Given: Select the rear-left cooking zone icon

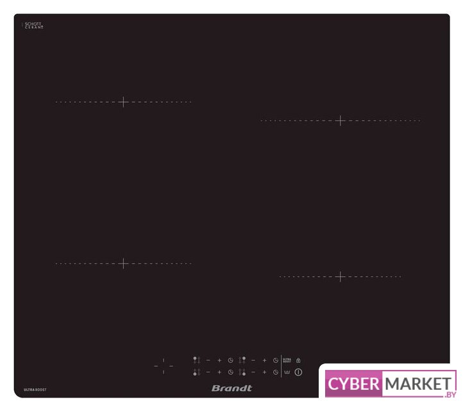Looking at the screenshot, I should point(196,360).
